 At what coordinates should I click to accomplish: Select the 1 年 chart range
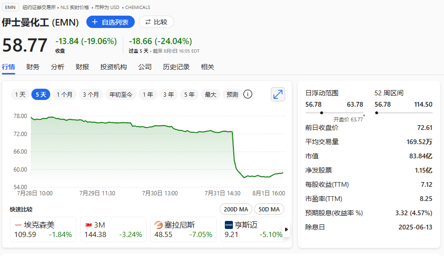click(148, 94)
